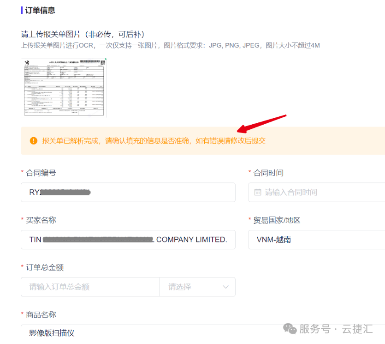Viewport: 385px width, 344px height.
Task: Click the red arrow annotation
Action: pyautogui.click(x=262, y=123)
